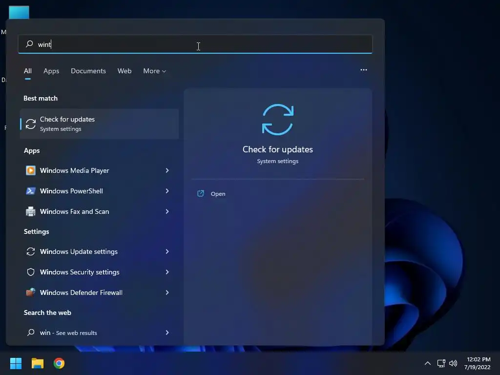Switch to the Documents tab

[88, 71]
